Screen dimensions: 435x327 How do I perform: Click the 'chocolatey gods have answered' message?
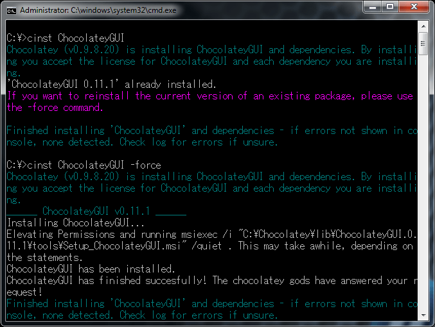tap(308, 280)
